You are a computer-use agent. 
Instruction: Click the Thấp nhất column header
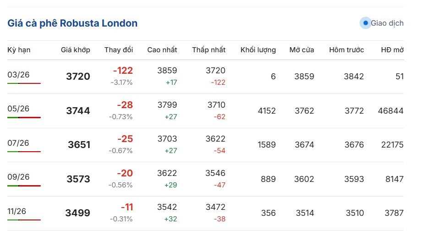pos(209,50)
